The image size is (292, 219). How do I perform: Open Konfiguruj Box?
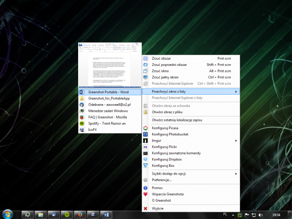coord(191,166)
